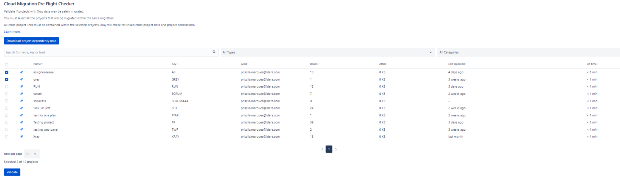Click the issues count 18
620x177 pixels.
click(x=312, y=137)
